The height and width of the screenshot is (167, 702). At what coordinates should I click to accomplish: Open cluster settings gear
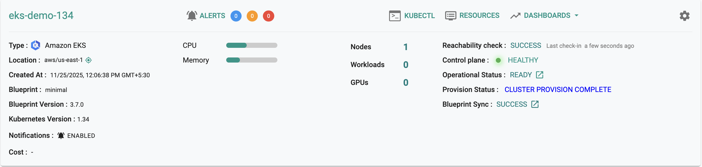684,16
